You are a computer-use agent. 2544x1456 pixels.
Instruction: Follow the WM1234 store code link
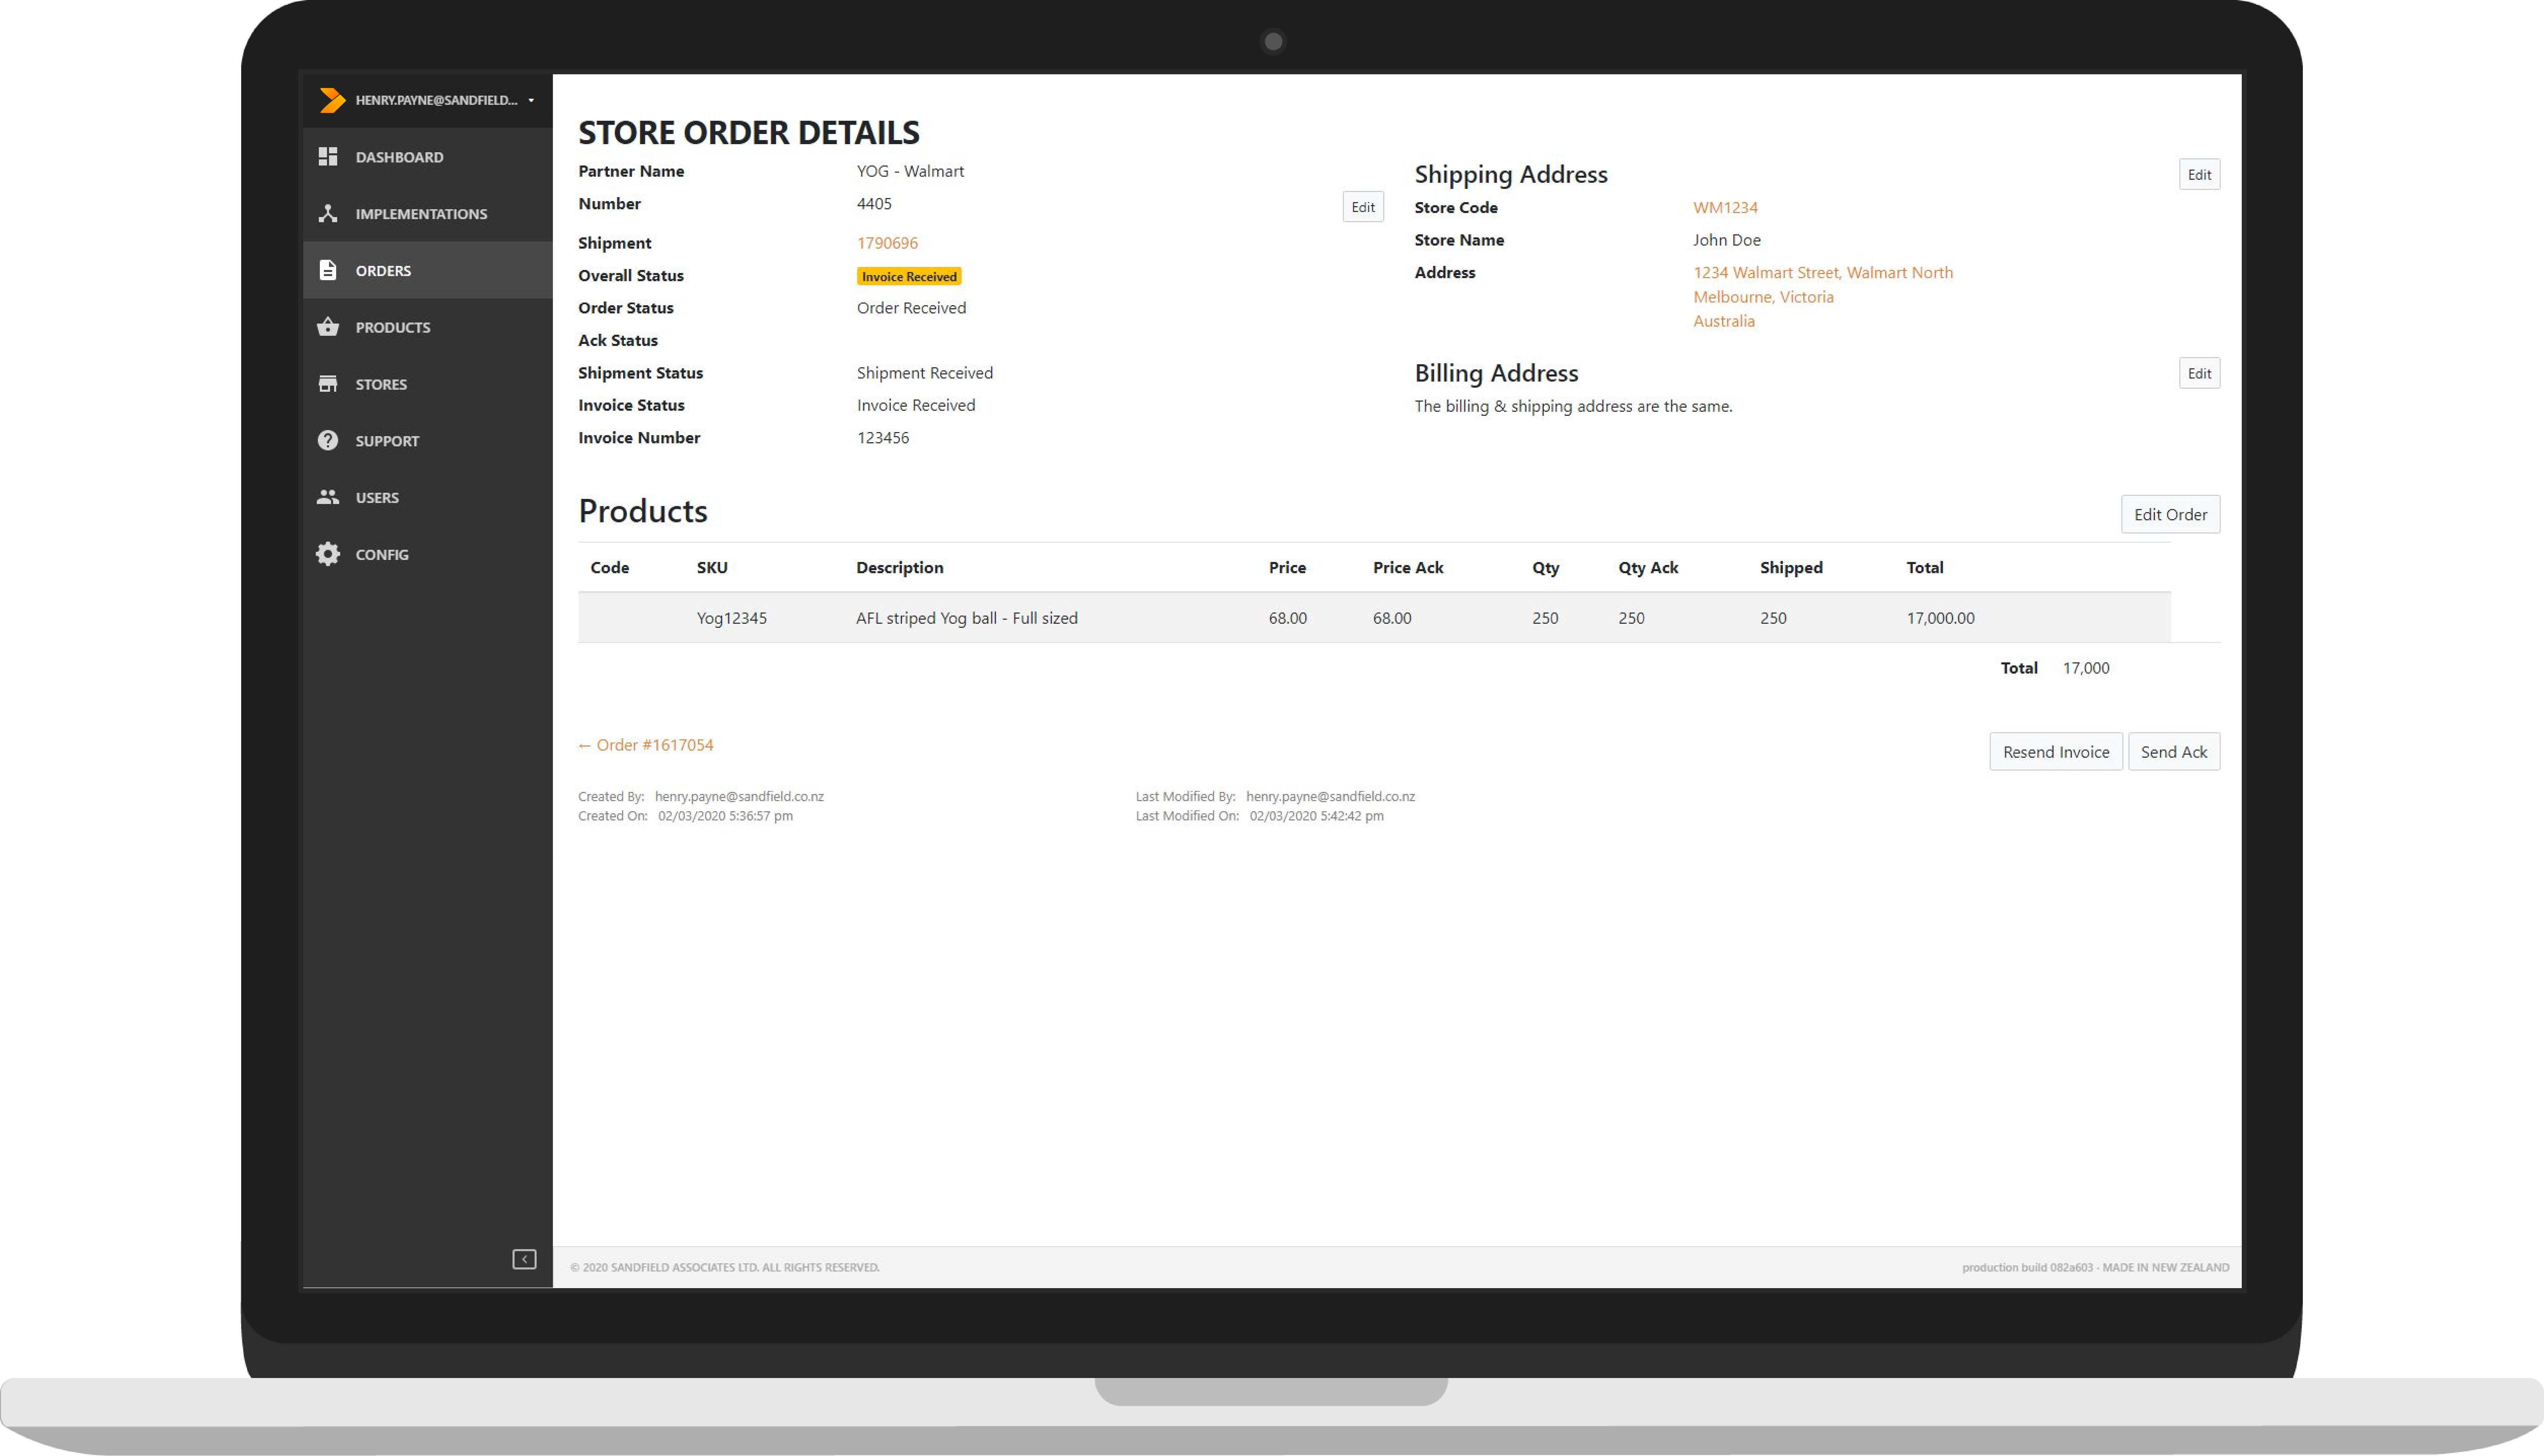click(1724, 207)
